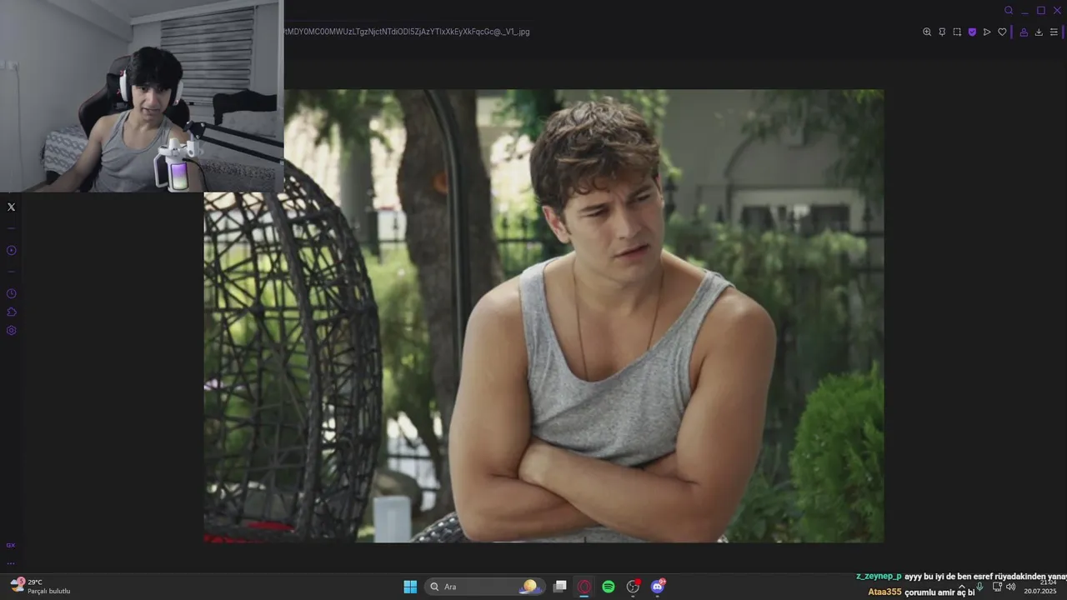This screenshot has width=1067, height=600.
Task: Click chat username Ataa355
Action: point(884,592)
